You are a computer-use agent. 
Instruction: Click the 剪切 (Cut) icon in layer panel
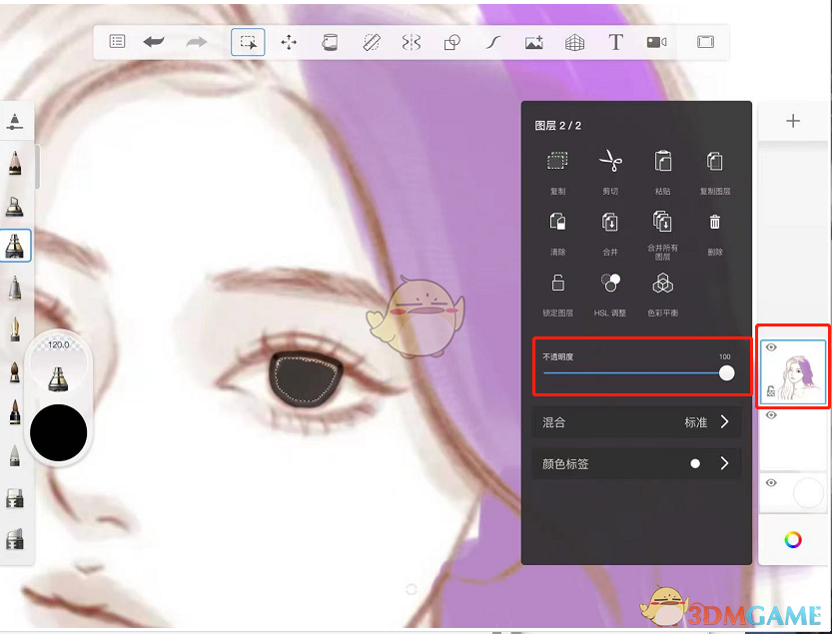tap(609, 160)
